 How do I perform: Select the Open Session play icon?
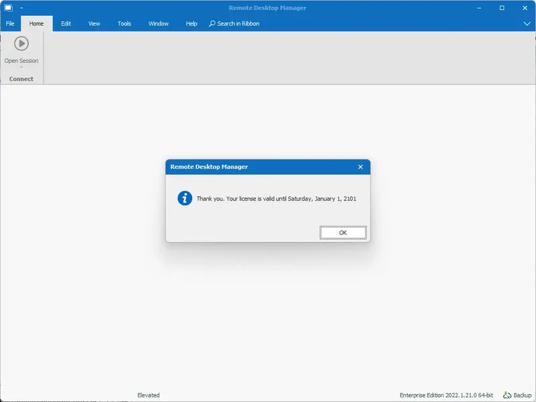[21, 44]
